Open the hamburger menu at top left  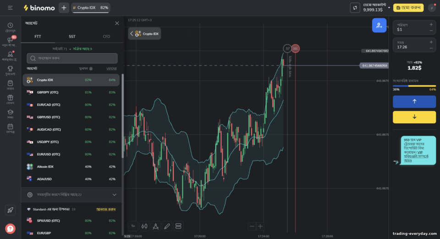(10, 8)
